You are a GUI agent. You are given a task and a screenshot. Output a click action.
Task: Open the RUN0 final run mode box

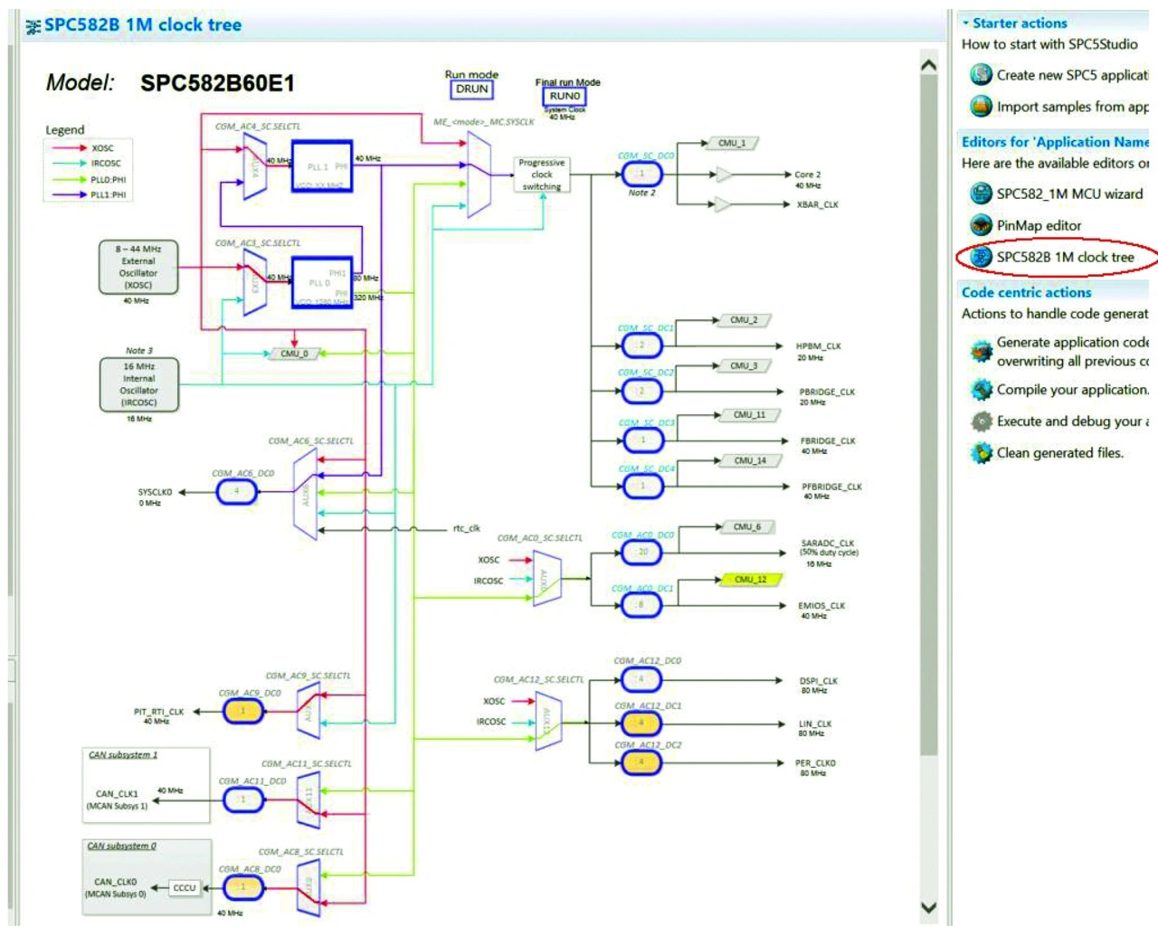click(565, 96)
